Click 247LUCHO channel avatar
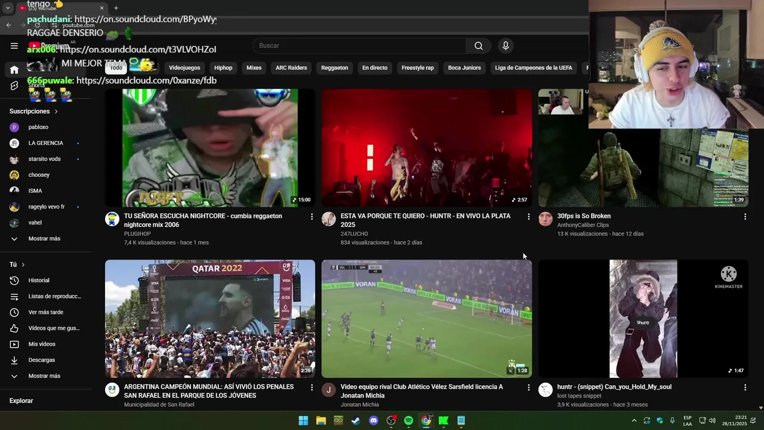The height and width of the screenshot is (430, 764). tap(329, 219)
